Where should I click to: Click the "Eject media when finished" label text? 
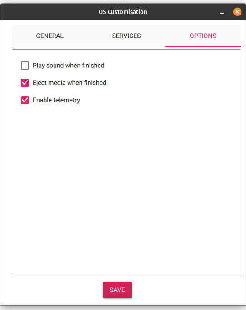click(70, 83)
